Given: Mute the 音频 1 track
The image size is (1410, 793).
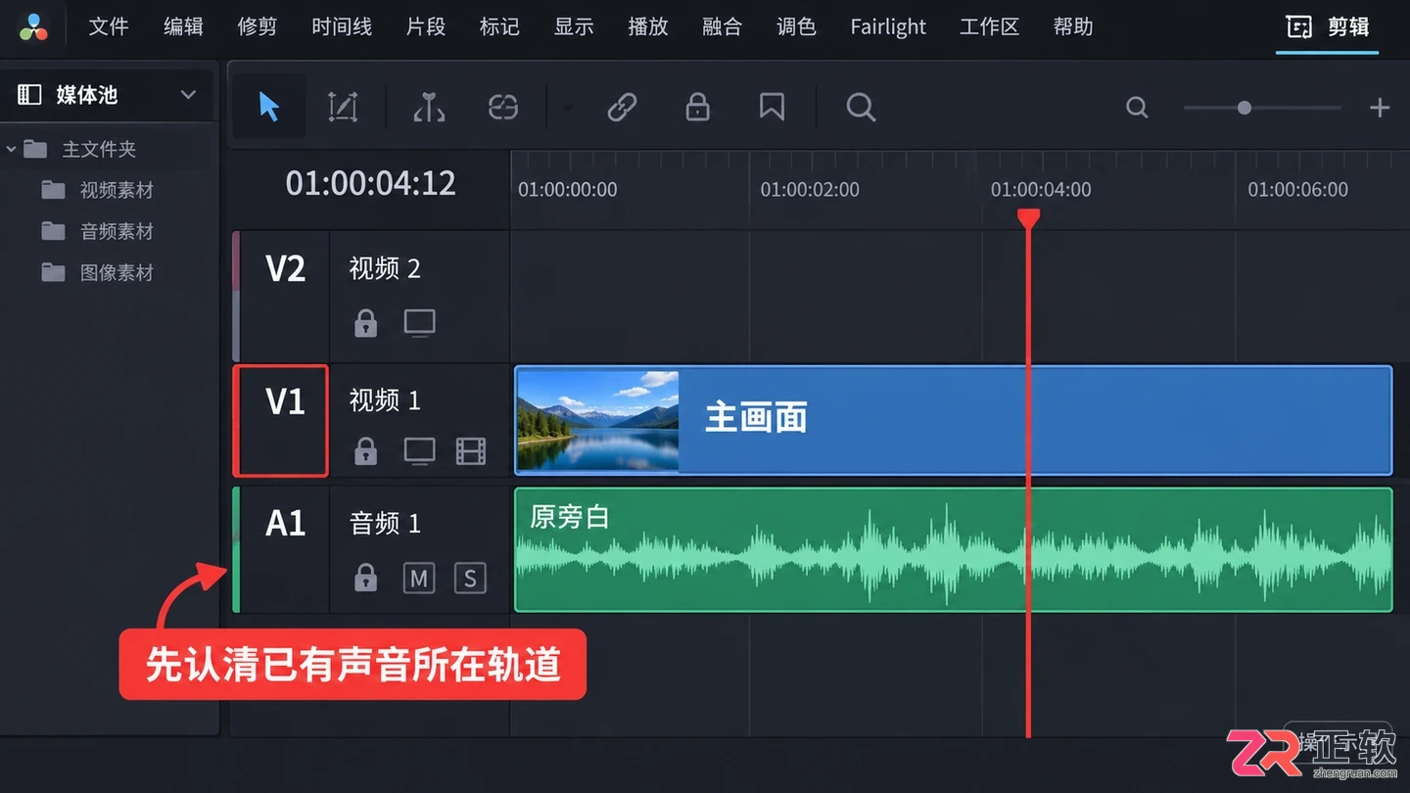Looking at the screenshot, I should pos(419,579).
